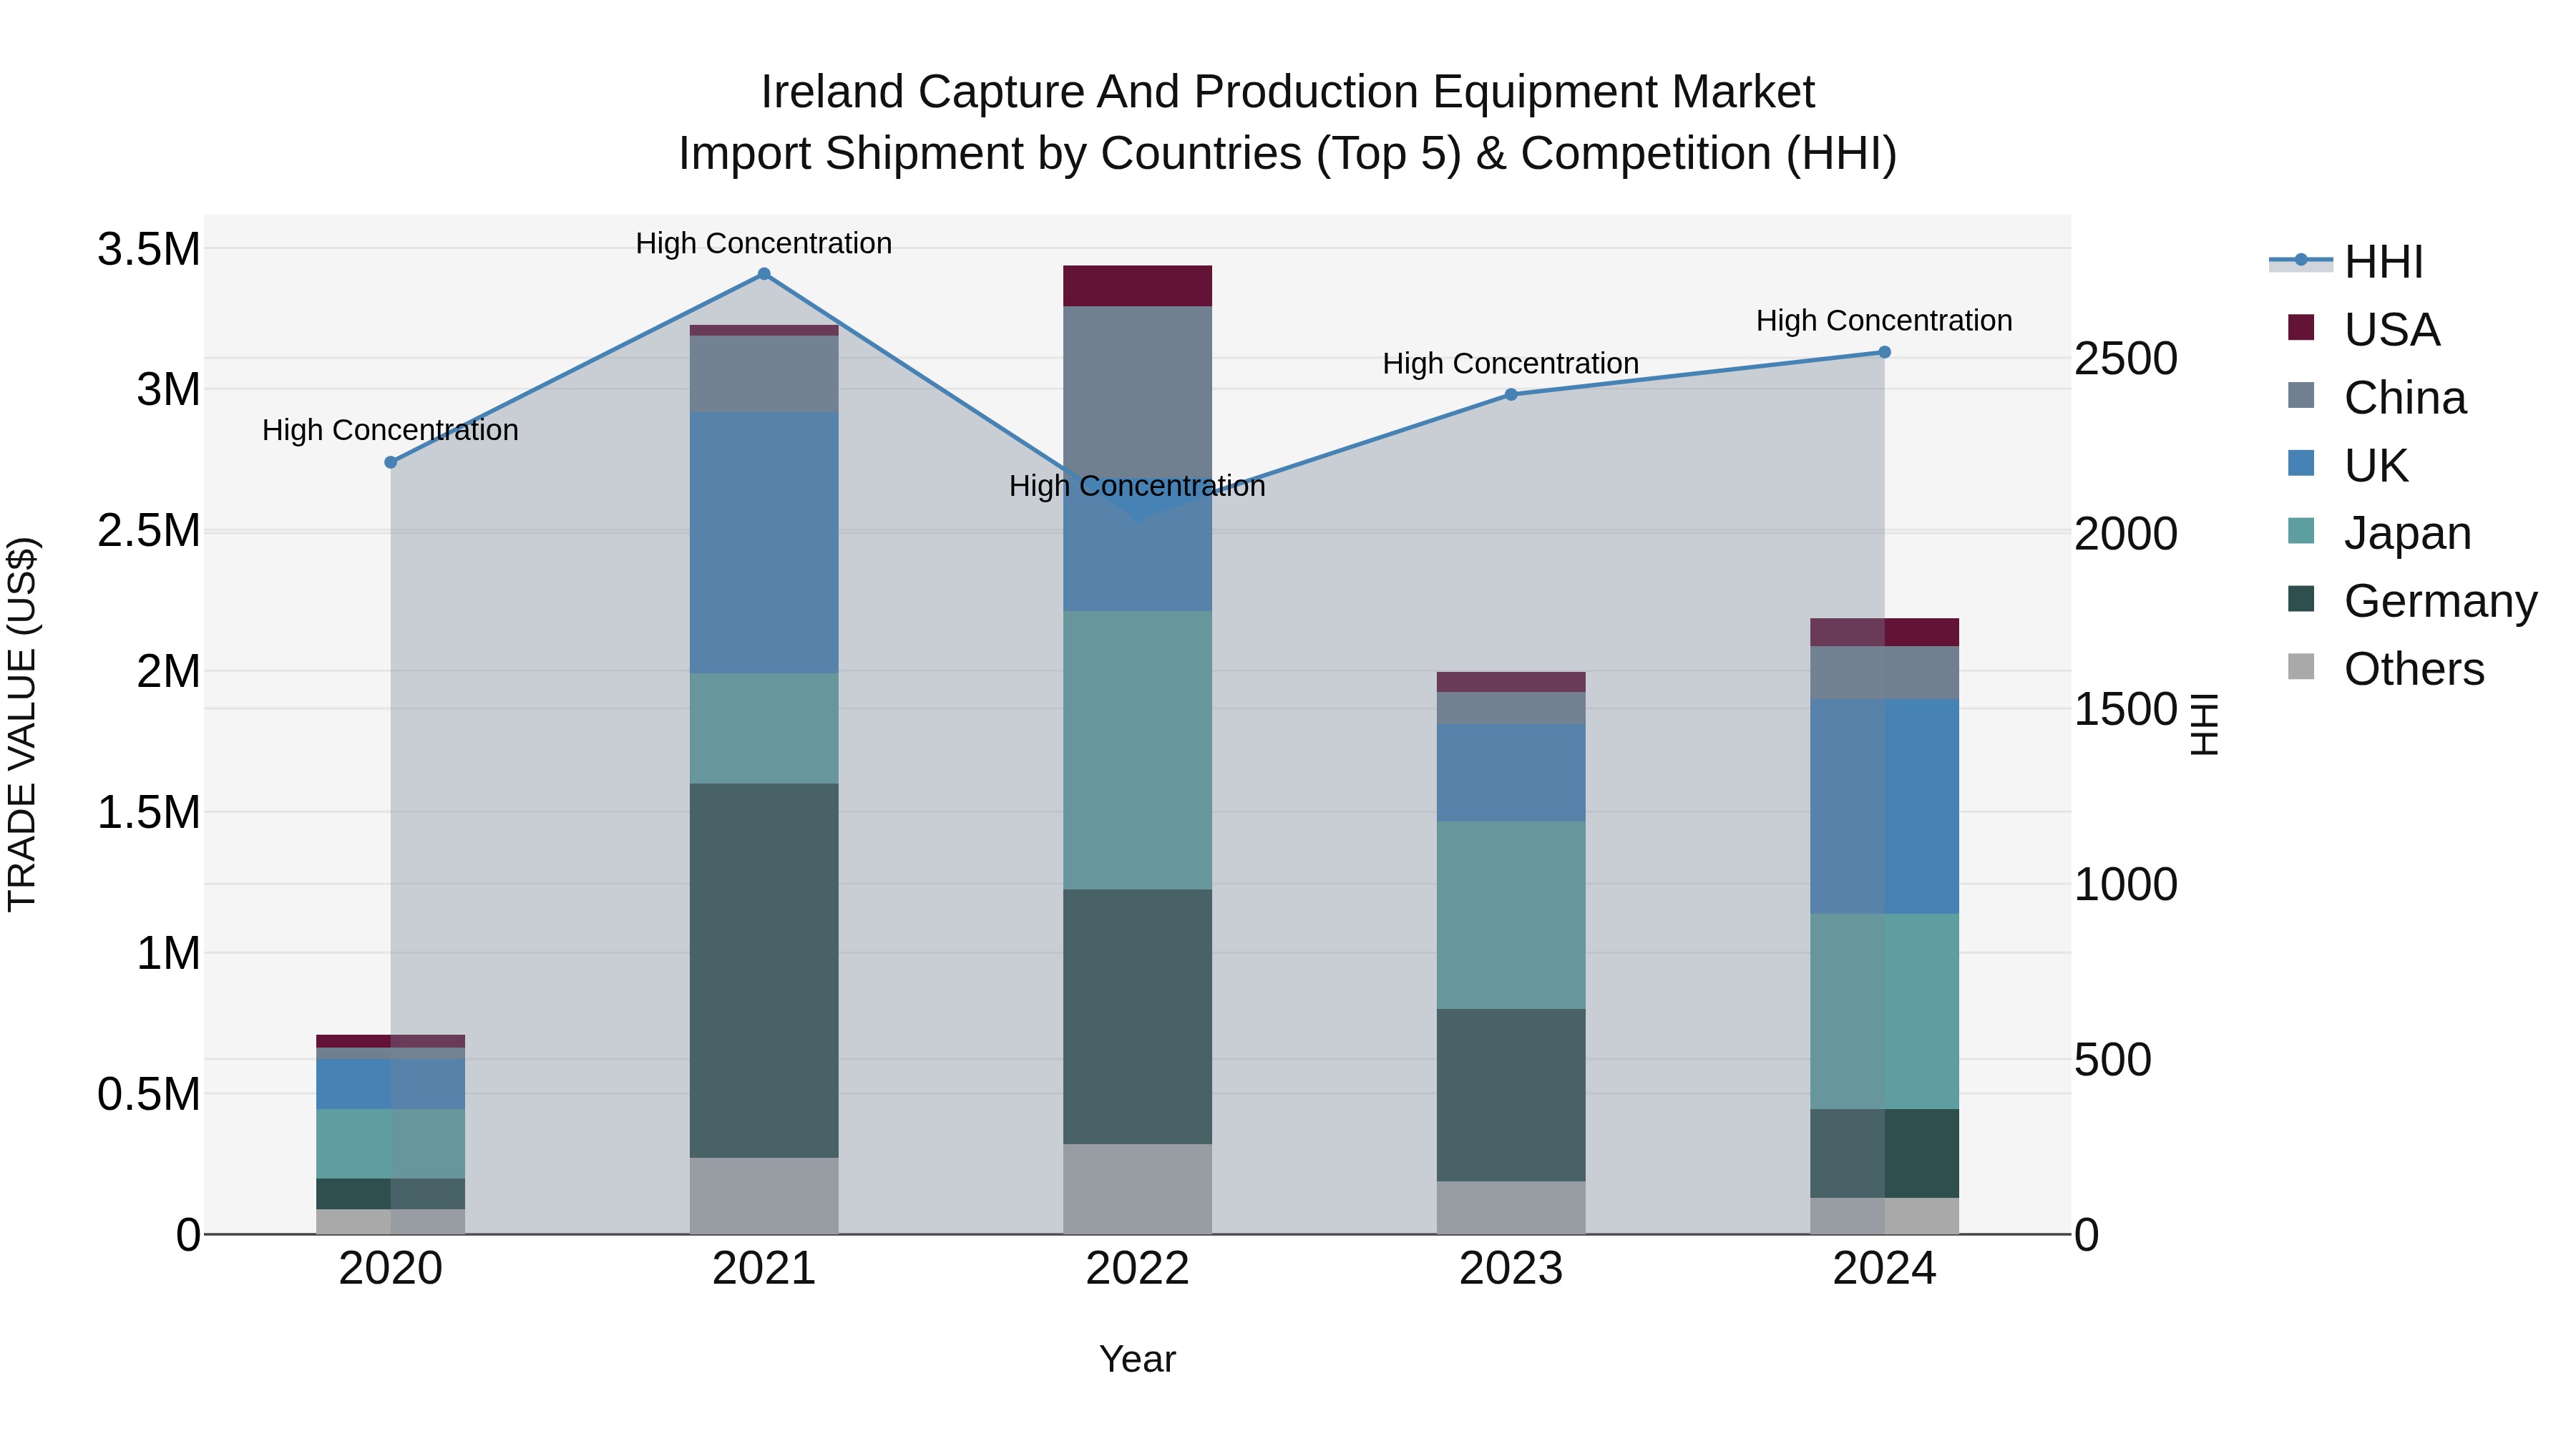Click the 2.5M y-axis tick label
Viewport: 2576px width, 1449px height.
[x=149, y=530]
